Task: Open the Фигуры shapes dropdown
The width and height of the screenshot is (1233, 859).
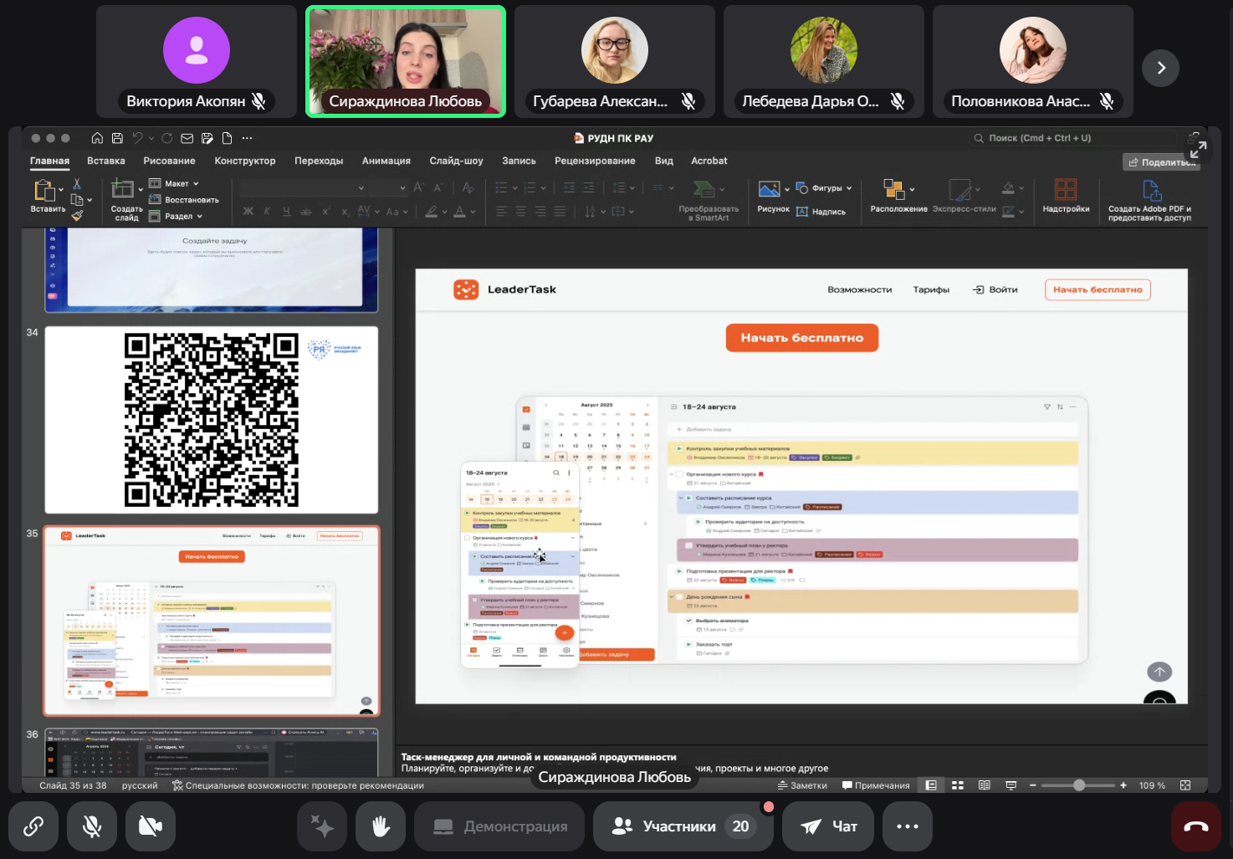Action: (824, 188)
